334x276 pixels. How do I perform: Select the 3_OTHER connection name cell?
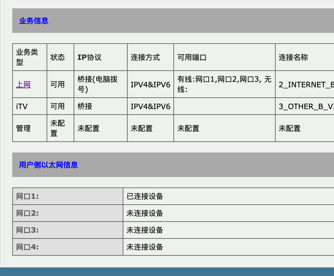pyautogui.click(x=306, y=106)
